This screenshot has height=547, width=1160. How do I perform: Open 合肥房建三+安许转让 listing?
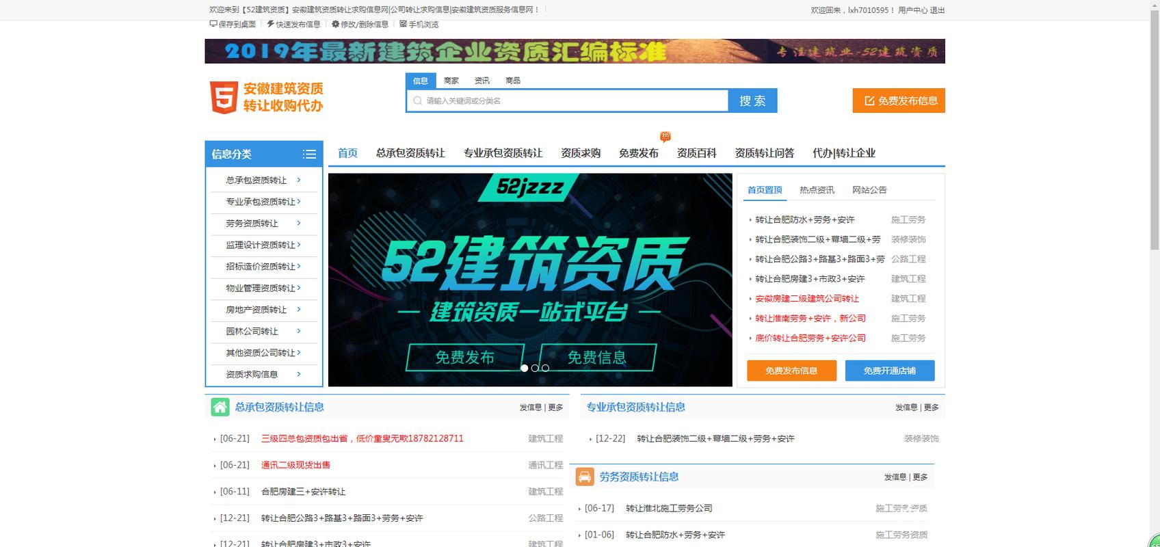click(x=303, y=492)
